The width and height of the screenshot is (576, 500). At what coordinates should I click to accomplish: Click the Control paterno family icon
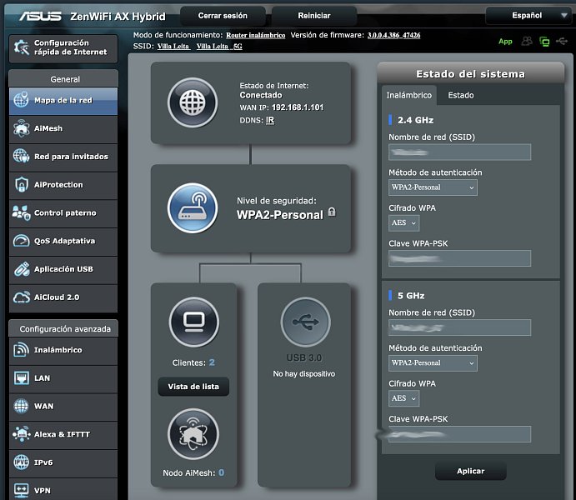[x=22, y=213]
